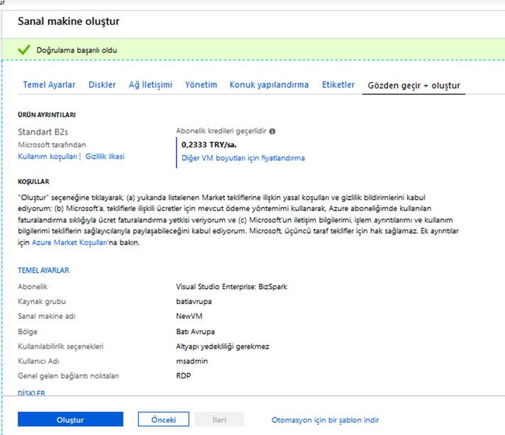Image resolution: width=505 pixels, height=435 pixels.
Task: Open the Konuk yapılandırma tab
Action: click(269, 85)
